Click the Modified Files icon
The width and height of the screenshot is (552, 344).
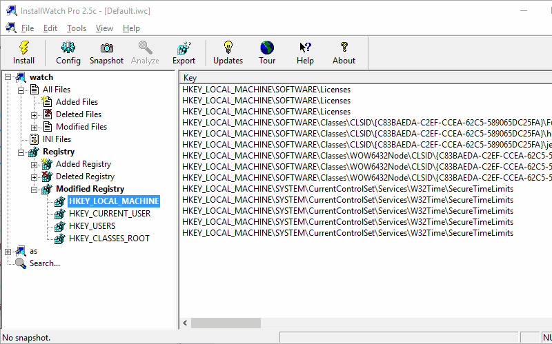click(x=47, y=127)
